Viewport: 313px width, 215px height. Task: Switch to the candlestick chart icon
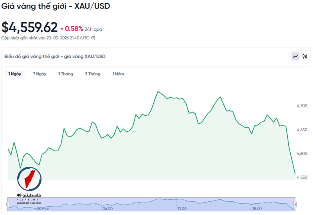[305, 57]
